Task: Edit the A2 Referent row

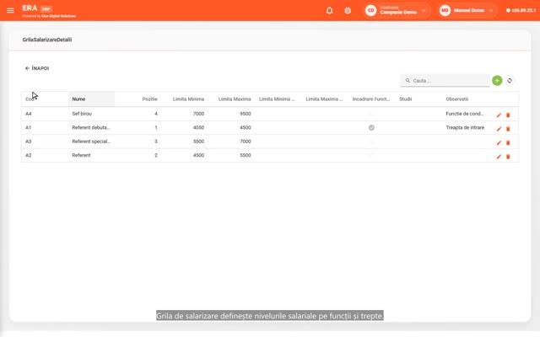Action: (499, 157)
